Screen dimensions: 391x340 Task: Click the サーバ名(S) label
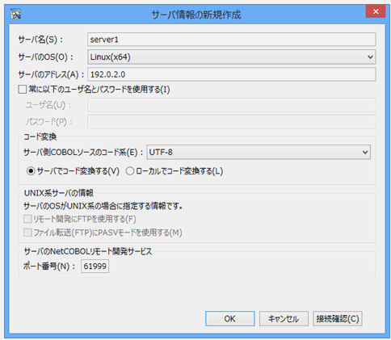(40, 40)
